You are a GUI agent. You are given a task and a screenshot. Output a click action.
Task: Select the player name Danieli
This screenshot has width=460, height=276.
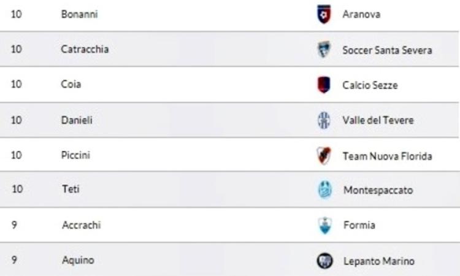click(77, 120)
